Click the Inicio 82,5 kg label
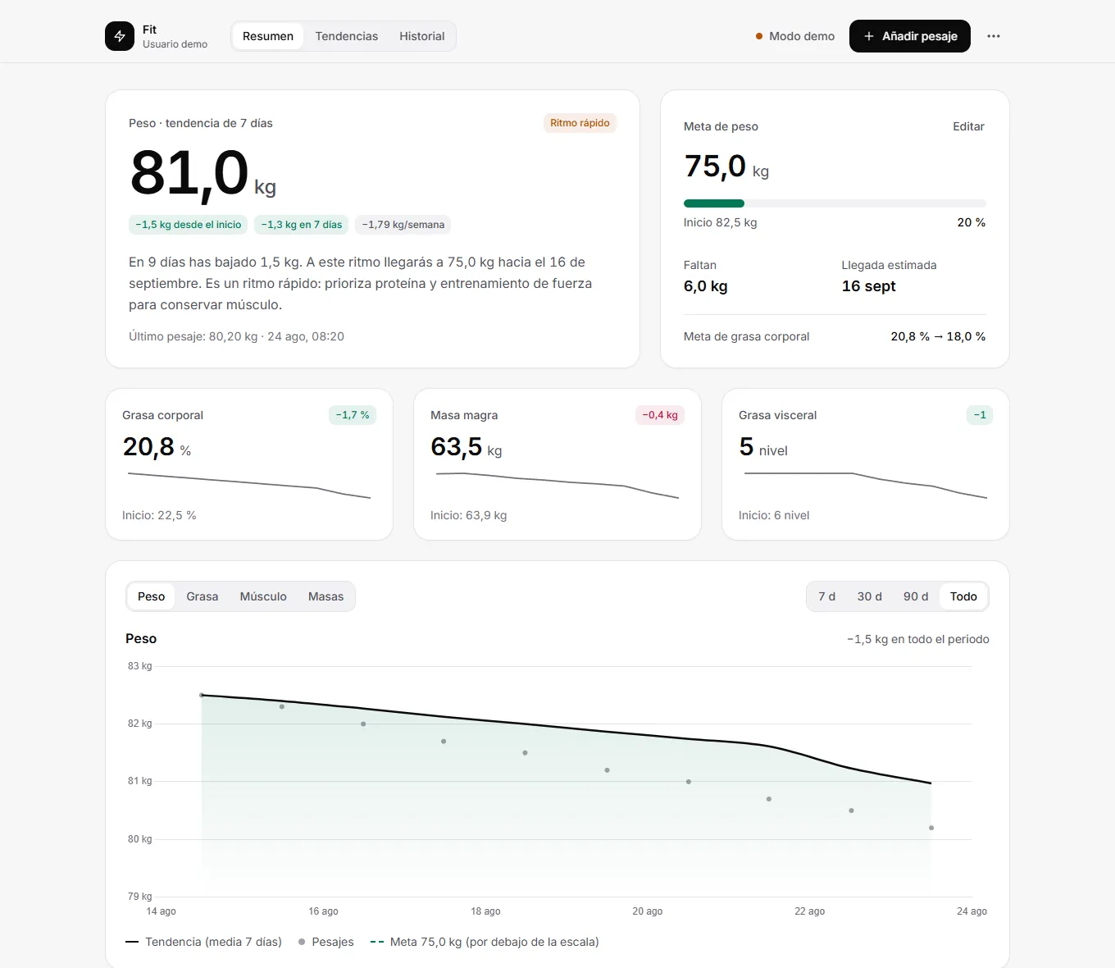The width and height of the screenshot is (1115, 968). coord(721,222)
